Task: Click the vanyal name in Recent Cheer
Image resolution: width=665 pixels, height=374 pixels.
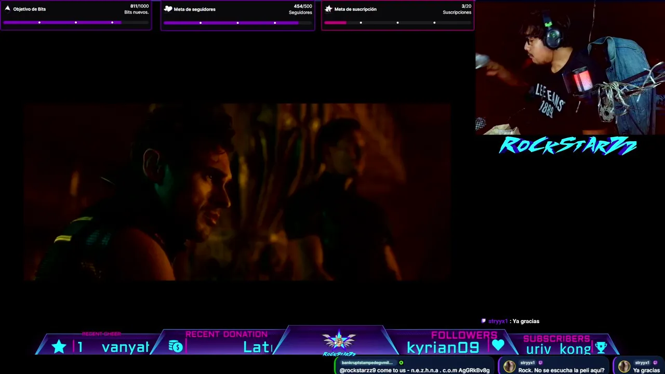Action: (126, 348)
